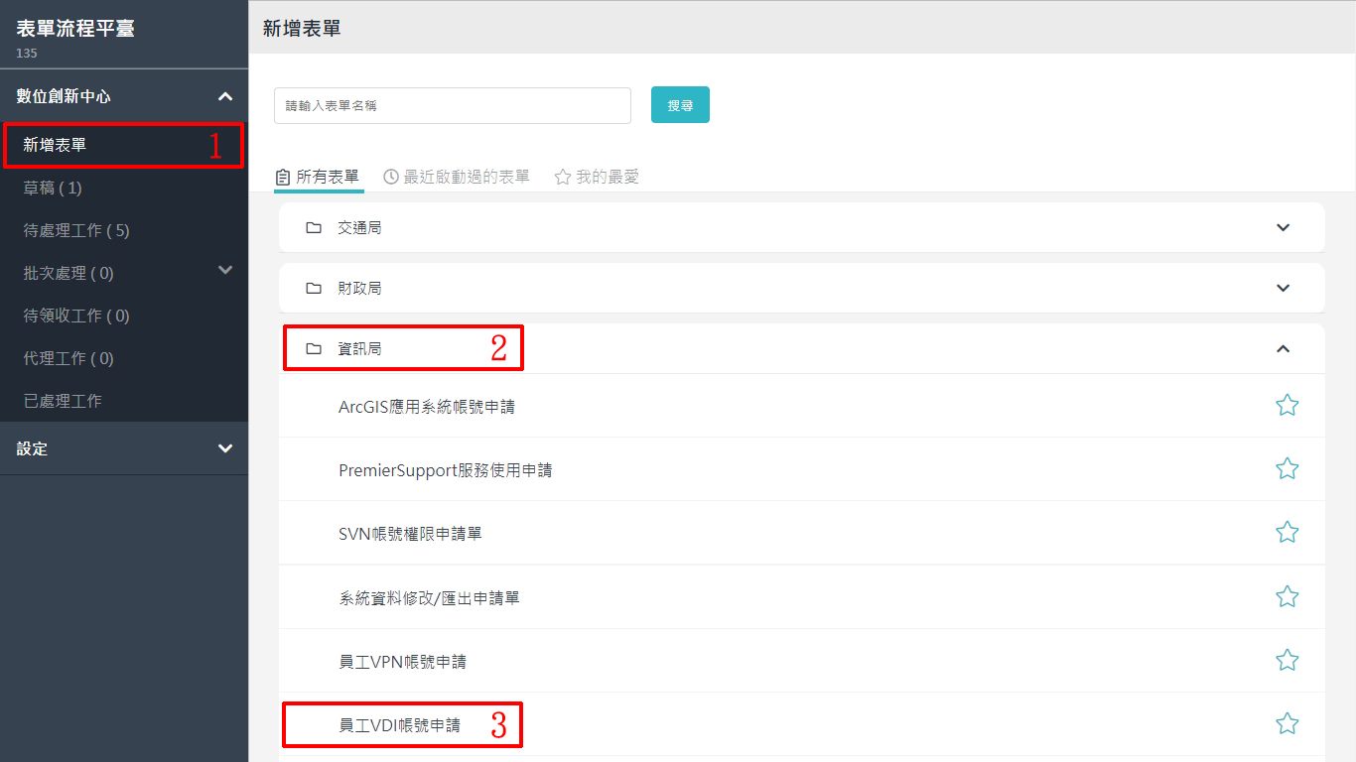Click the 表單流程平臺 title
The width and height of the screenshot is (1356, 762).
coord(75,28)
